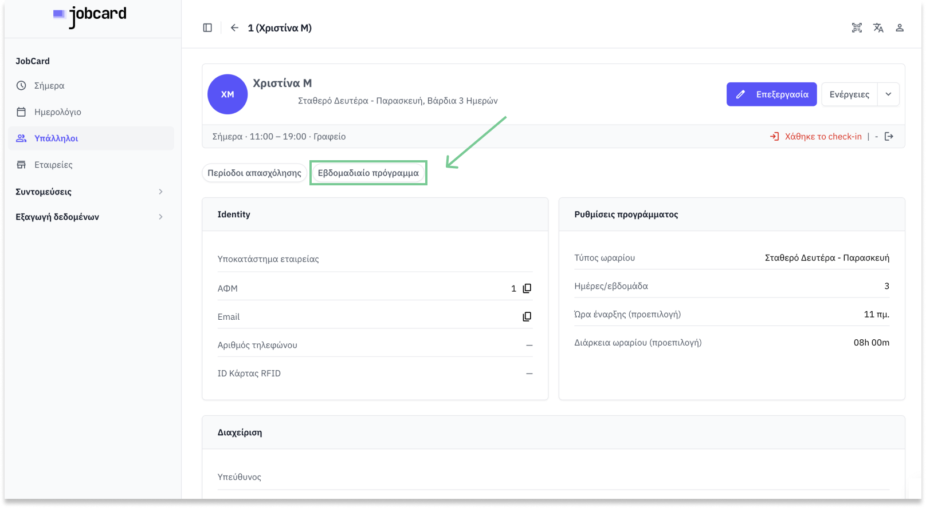Copy the Email value

point(527,316)
